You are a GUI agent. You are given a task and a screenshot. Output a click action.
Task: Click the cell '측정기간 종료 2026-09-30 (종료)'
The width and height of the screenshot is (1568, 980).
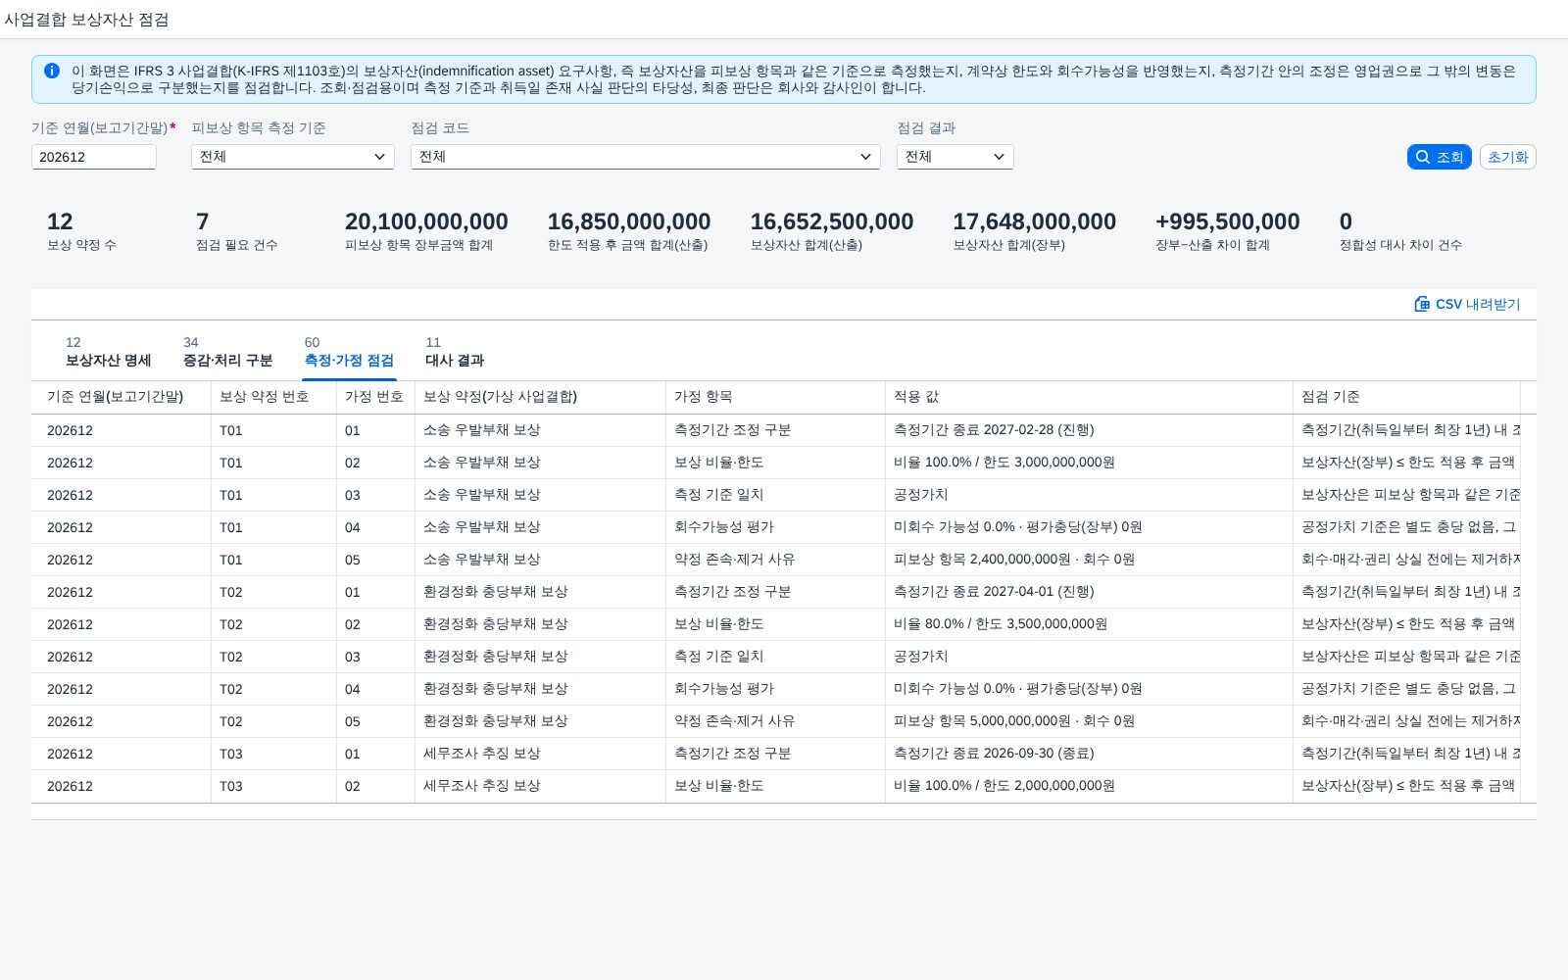(1089, 754)
